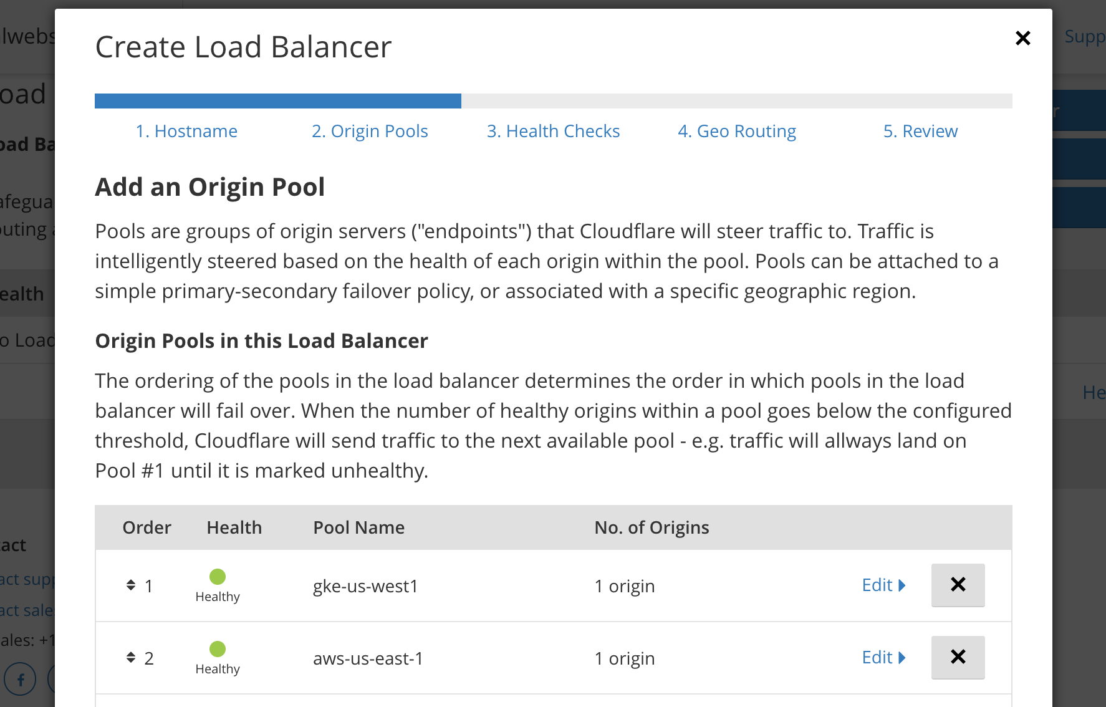The width and height of the screenshot is (1106, 707).
Task: Click green health indicator for aws-us-east-1
Action: 218,649
